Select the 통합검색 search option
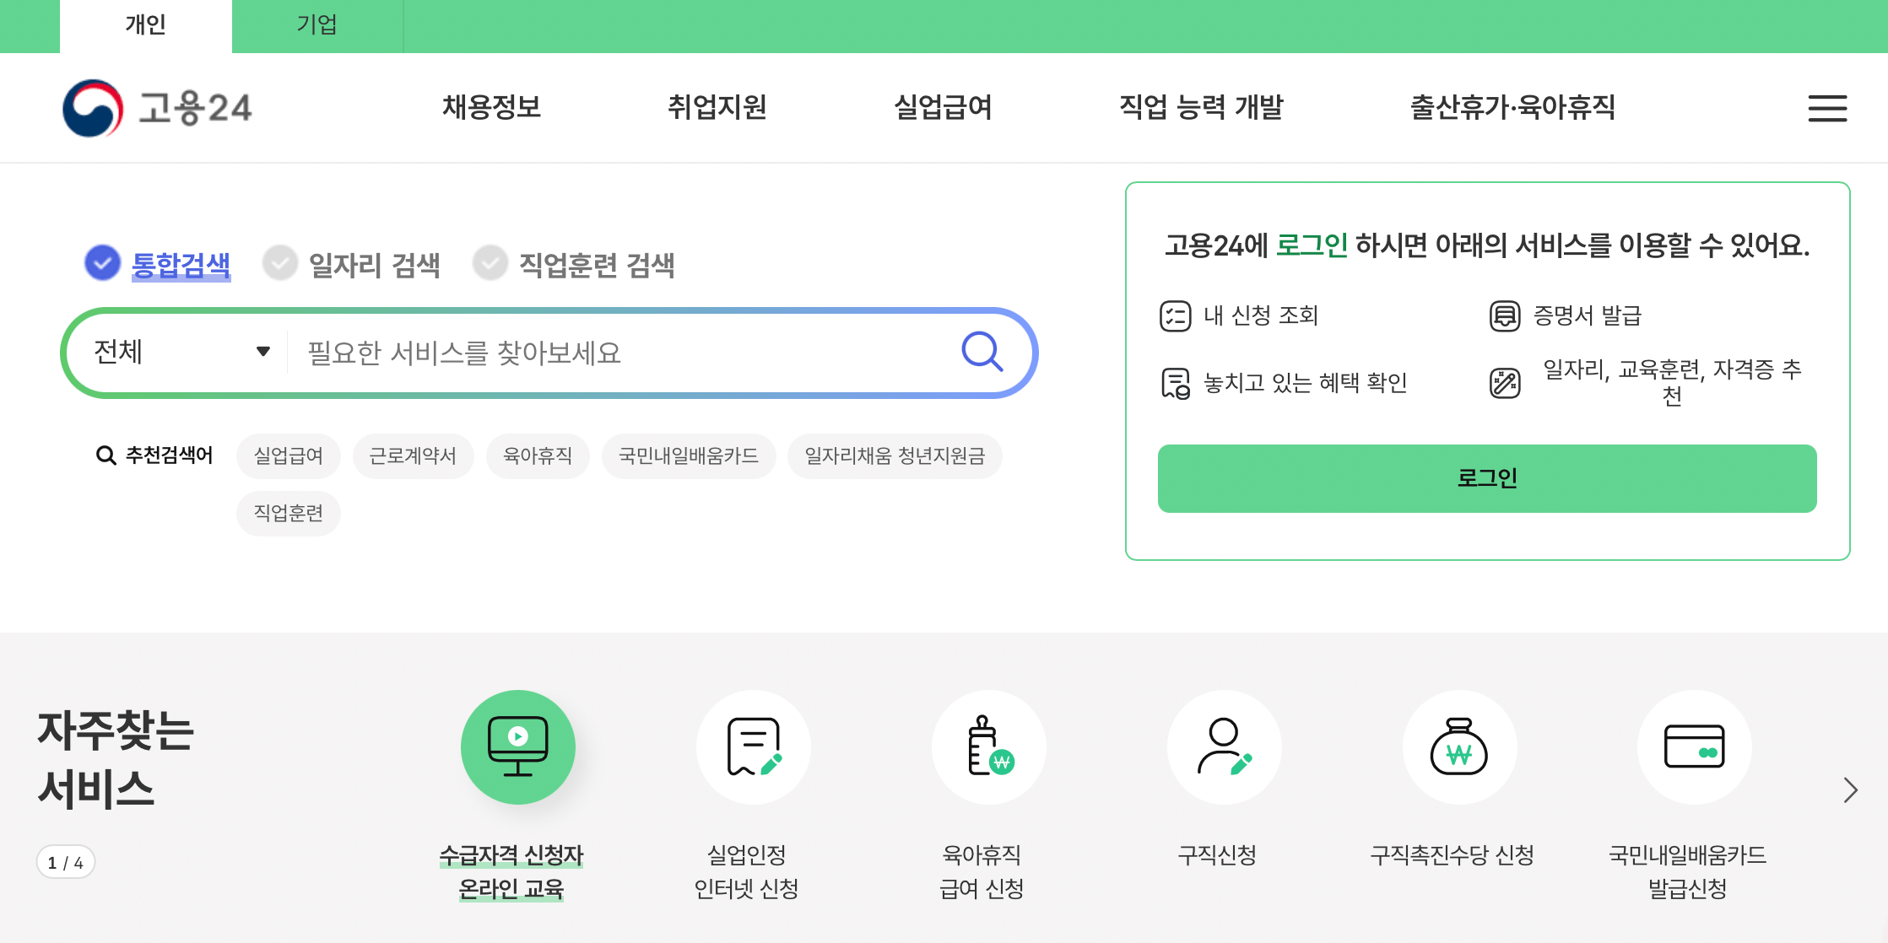This screenshot has width=1888, height=943. click(102, 262)
